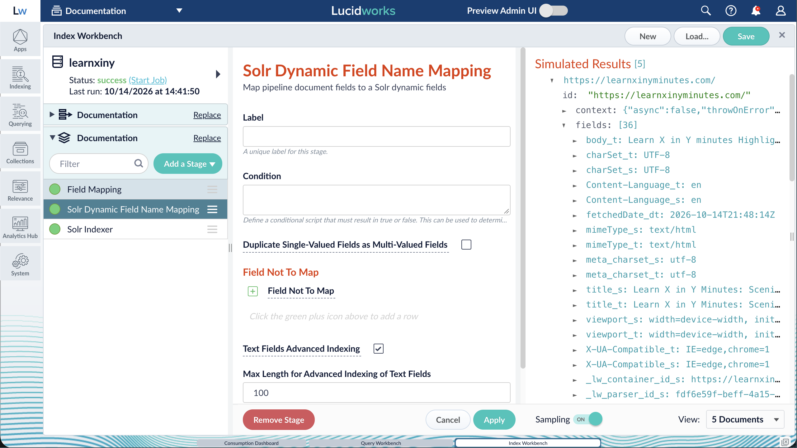The height and width of the screenshot is (448, 797).
Task: Click the stage configuration panel vertical scrollbar
Action: click(523, 208)
